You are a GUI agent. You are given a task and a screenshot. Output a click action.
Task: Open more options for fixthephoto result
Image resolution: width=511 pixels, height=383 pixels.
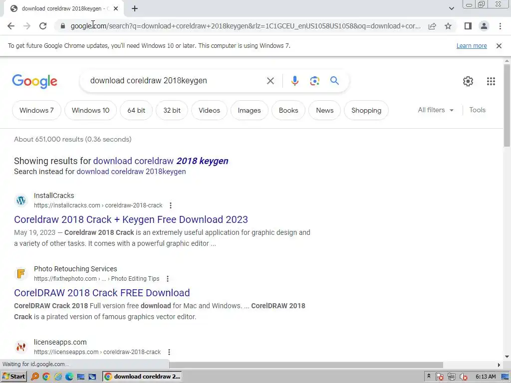pos(168,279)
